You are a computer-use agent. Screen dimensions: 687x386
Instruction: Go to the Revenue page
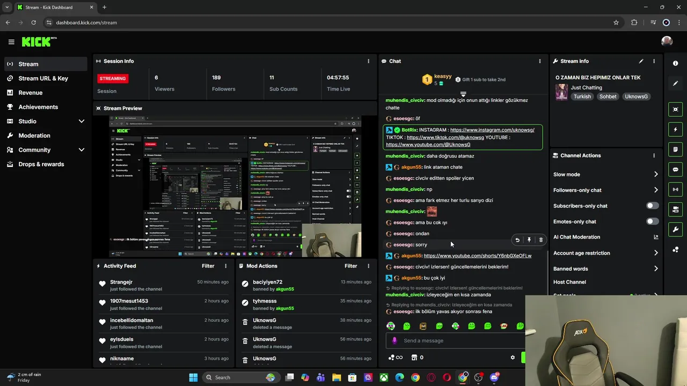(x=45, y=93)
